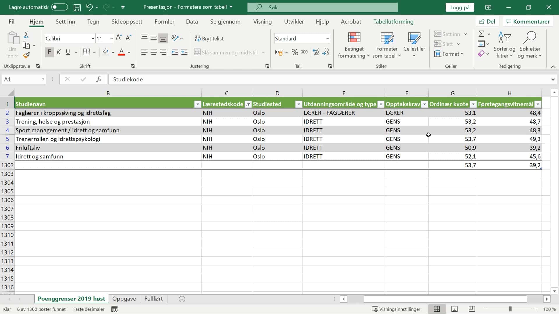The height and width of the screenshot is (314, 559).
Task: Open Ordinær kvote filter dropdown
Action: (473, 104)
